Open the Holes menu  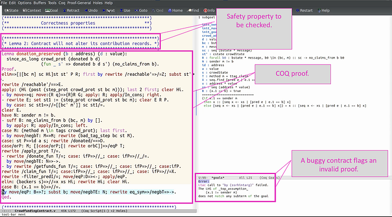pyautogui.click(x=97, y=3)
